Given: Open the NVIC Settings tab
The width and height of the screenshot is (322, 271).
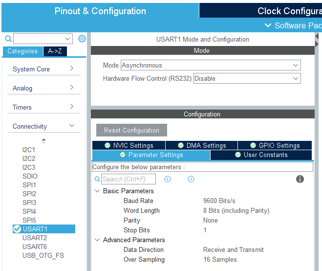Looking at the screenshot, I should (x=129, y=145).
